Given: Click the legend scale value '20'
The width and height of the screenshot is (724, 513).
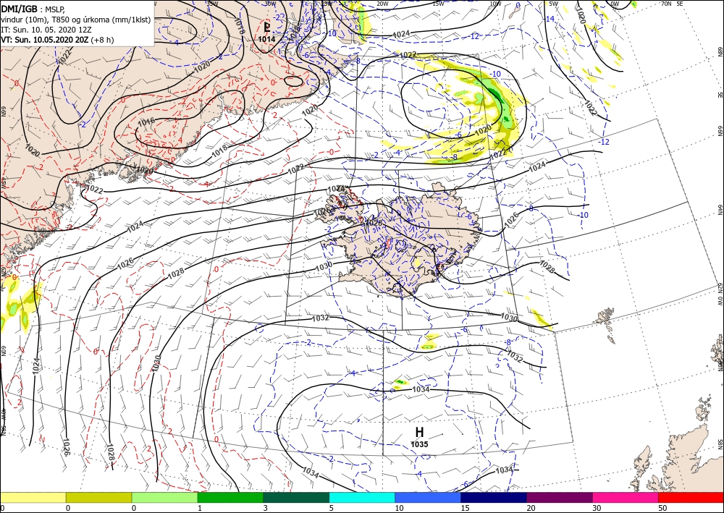Looking at the screenshot, I should pyautogui.click(x=531, y=508).
